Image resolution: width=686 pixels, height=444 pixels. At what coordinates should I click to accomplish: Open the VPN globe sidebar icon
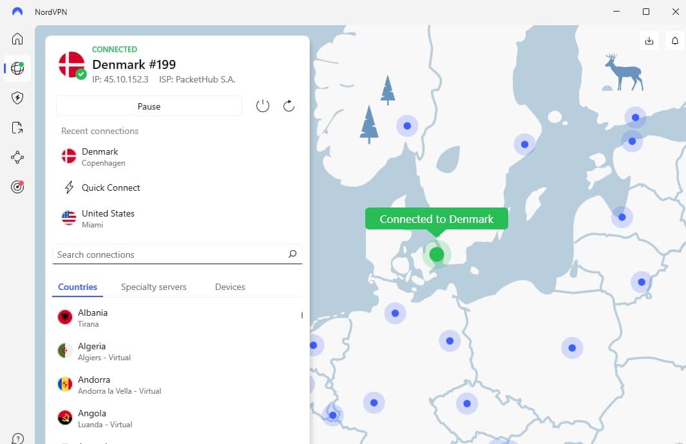(17, 68)
